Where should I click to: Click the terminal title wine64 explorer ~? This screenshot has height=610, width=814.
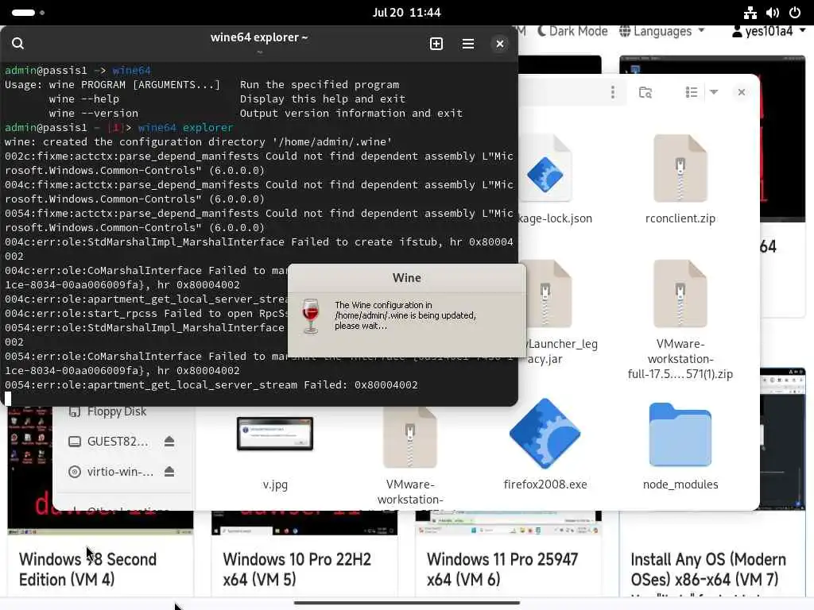[259, 37]
